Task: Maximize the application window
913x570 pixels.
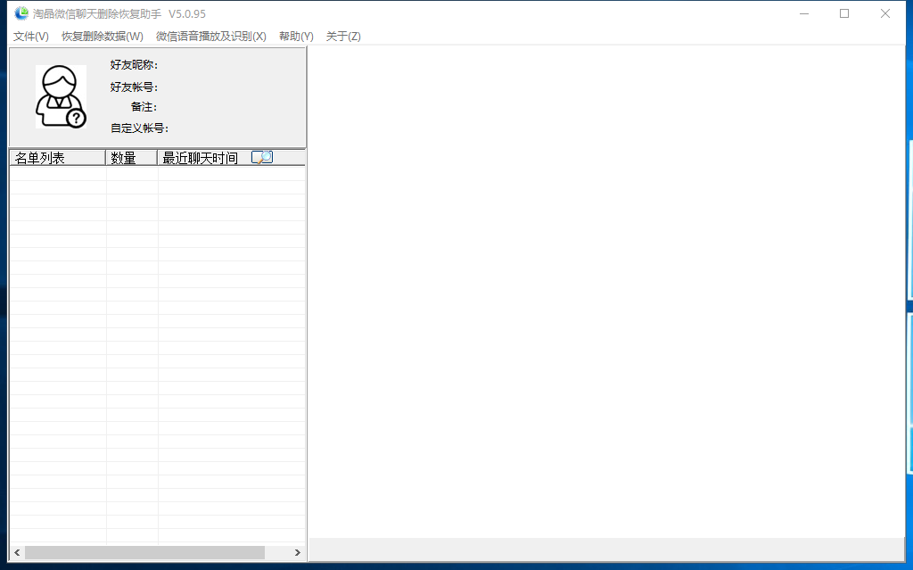Action: click(844, 13)
